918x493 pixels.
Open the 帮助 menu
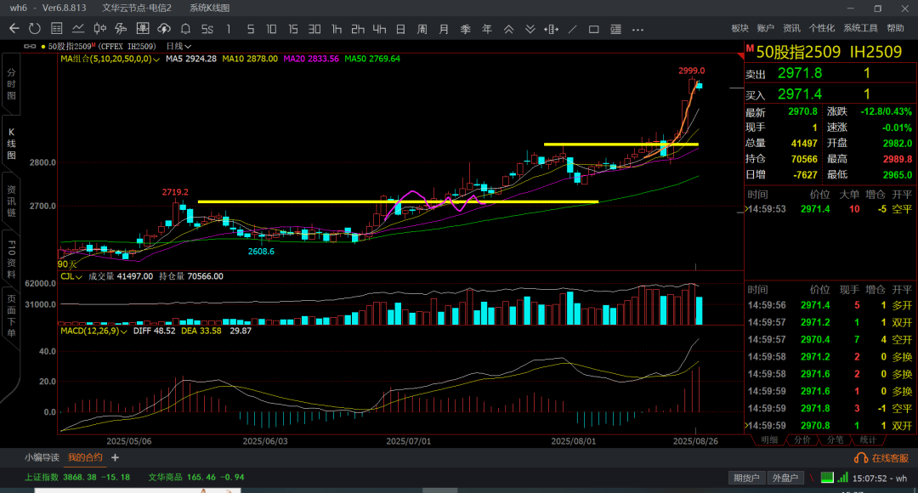895,28
